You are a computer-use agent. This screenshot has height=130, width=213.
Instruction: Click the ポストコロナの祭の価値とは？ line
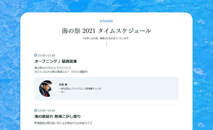pyautogui.click(x=62, y=72)
